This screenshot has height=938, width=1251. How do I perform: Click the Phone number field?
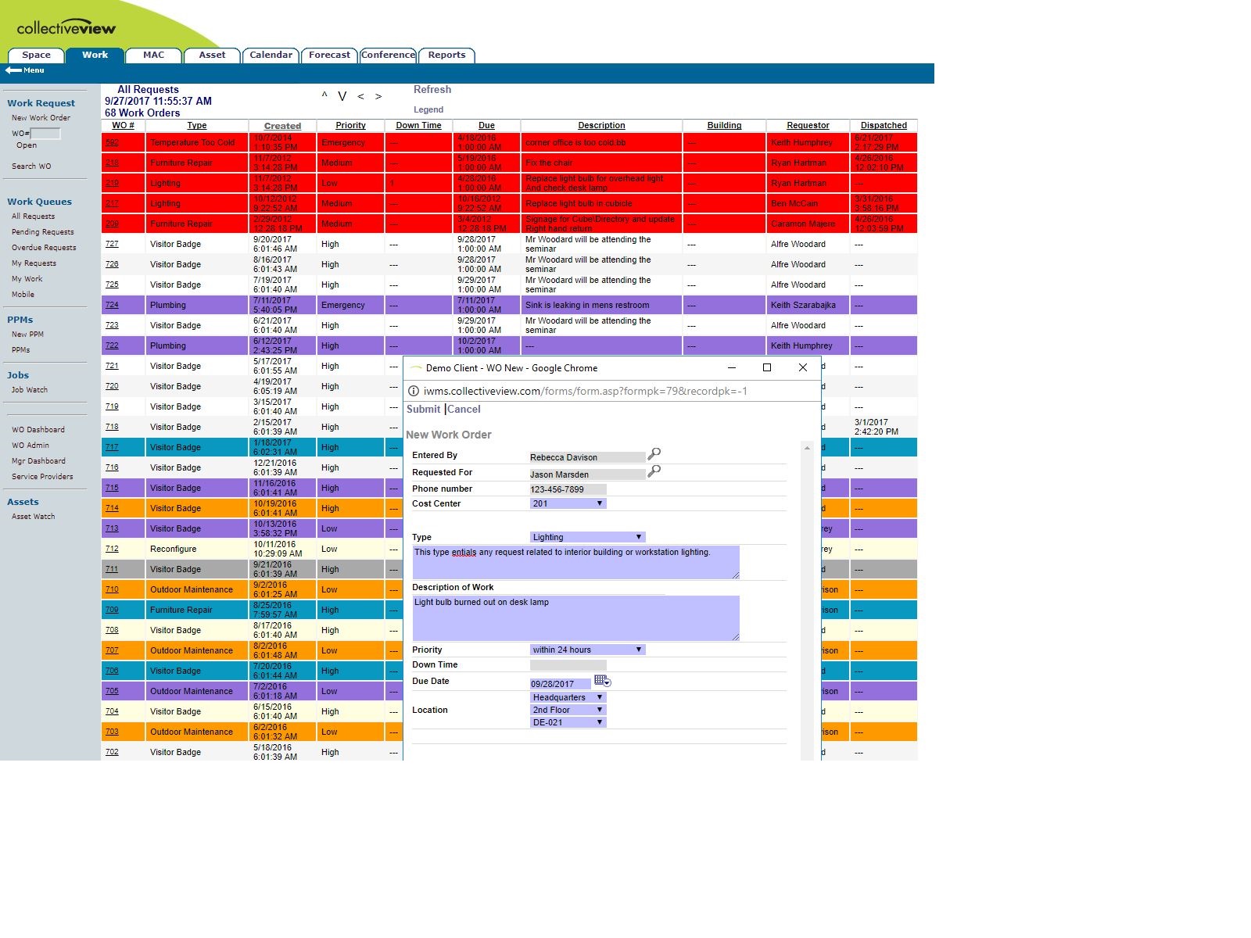568,489
